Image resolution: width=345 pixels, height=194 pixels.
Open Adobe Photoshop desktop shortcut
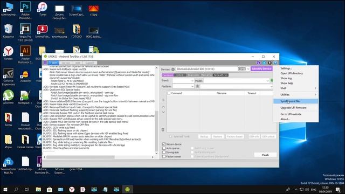pos(25,10)
